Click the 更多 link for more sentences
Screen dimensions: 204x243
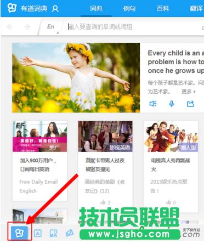click(x=188, y=92)
